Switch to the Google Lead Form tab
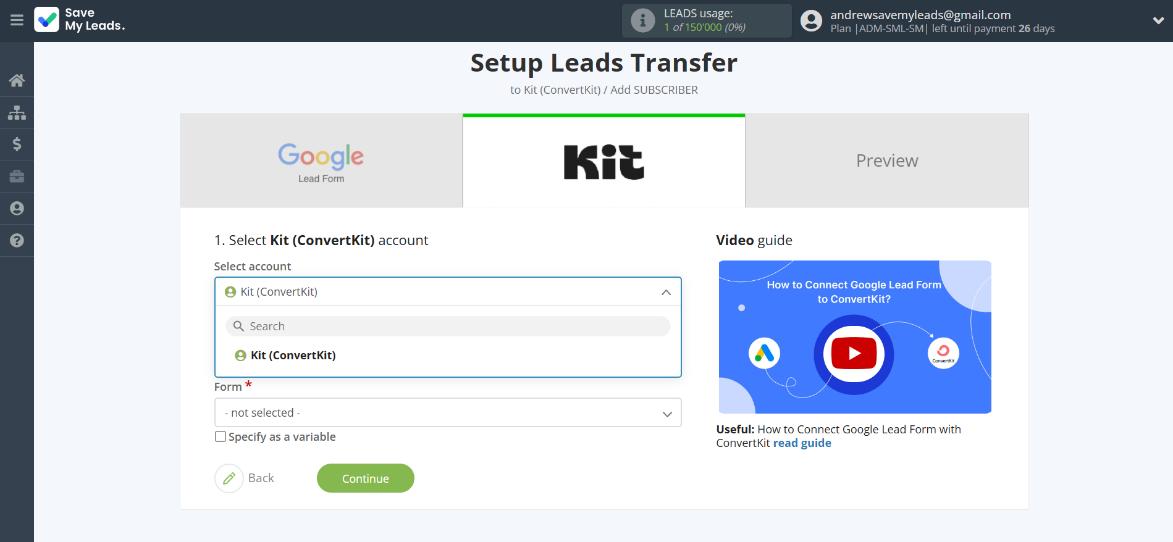The image size is (1173, 542). pyautogui.click(x=321, y=161)
